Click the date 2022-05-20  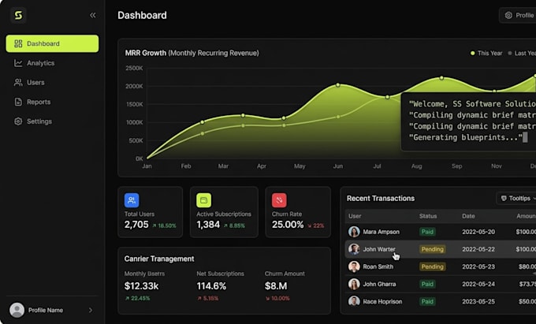(x=478, y=232)
